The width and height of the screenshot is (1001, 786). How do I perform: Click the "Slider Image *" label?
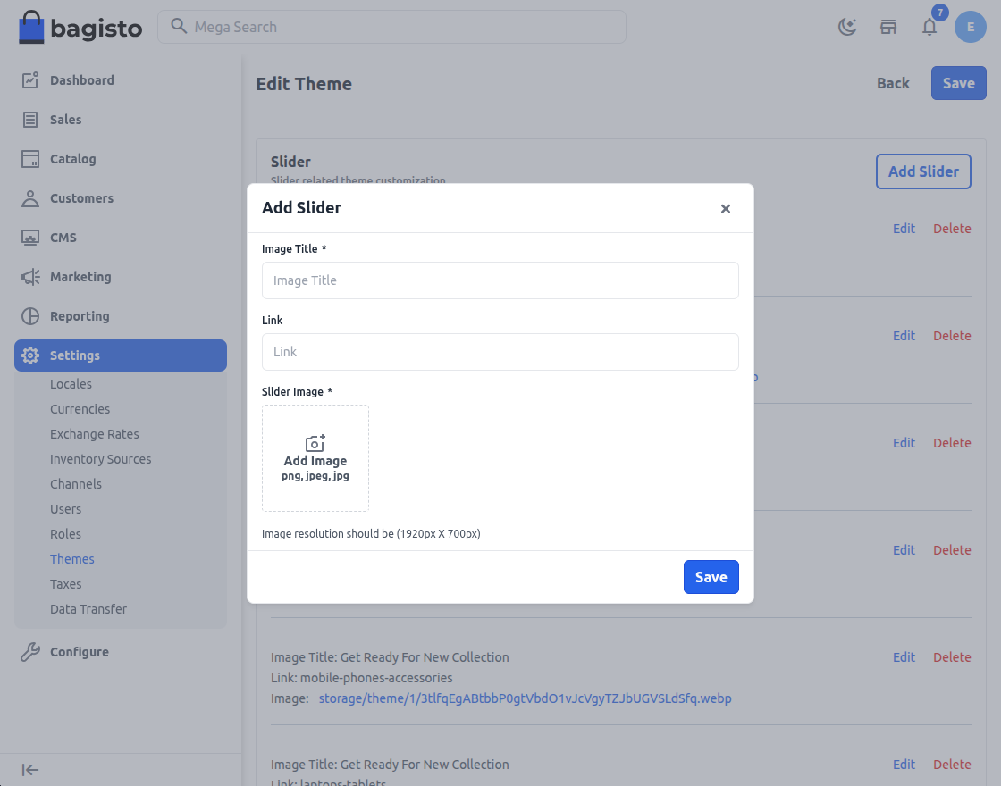297,392
